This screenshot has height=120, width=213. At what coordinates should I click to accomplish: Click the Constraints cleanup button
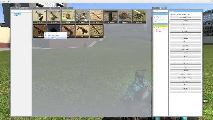point(185,31)
